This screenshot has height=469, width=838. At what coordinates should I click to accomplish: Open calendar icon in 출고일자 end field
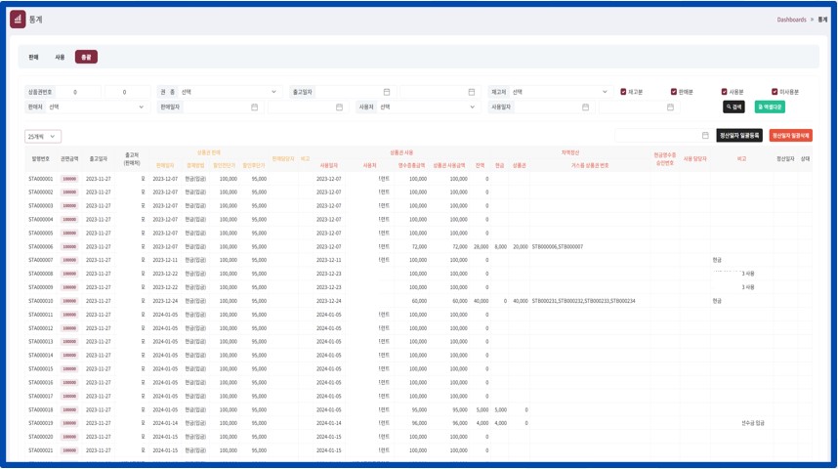pos(471,92)
